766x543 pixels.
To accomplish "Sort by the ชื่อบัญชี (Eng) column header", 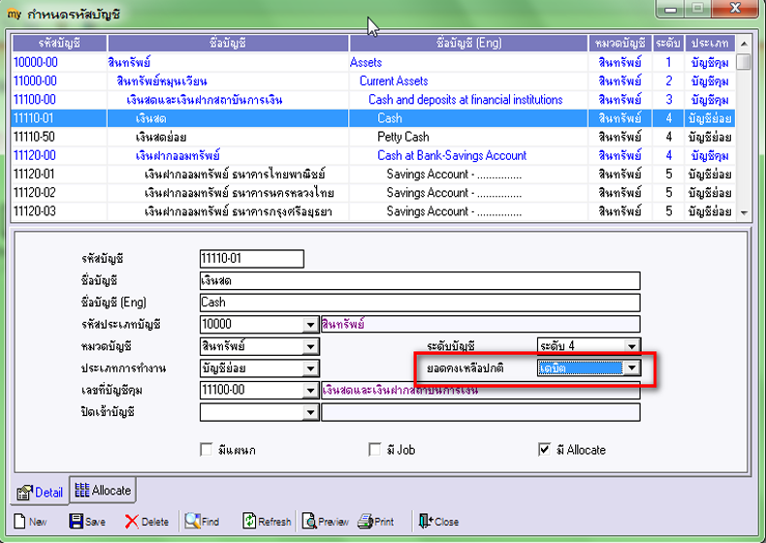I will (x=469, y=43).
